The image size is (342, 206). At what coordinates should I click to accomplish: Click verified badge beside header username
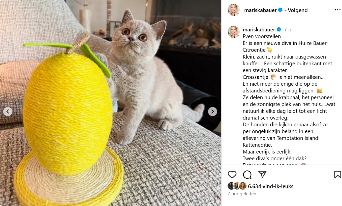280,10
